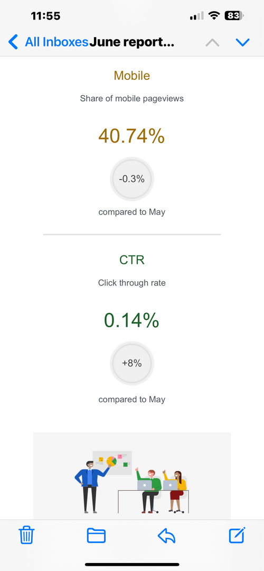Tap the CTR section heading
The height and width of the screenshot is (571, 264).
click(x=132, y=260)
